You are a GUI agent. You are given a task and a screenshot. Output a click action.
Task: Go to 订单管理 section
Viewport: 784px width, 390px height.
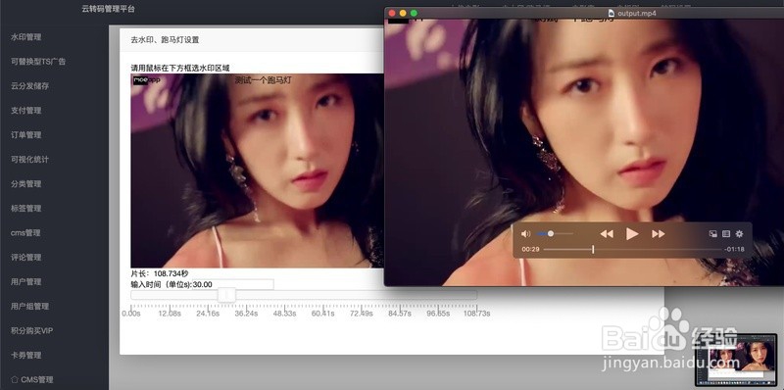[x=26, y=135]
